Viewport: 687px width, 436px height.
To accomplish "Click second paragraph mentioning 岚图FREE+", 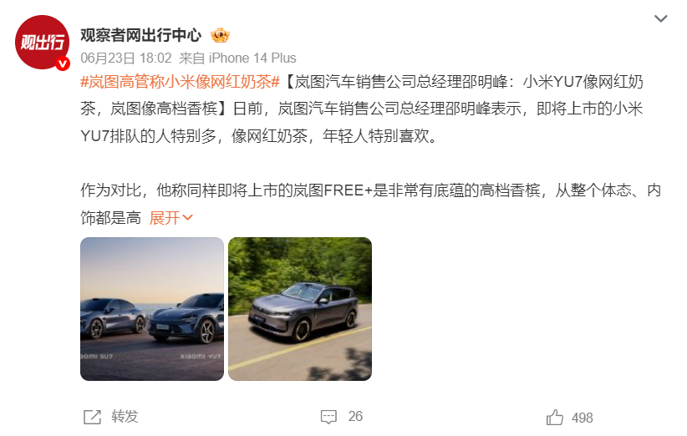I will 370,204.
